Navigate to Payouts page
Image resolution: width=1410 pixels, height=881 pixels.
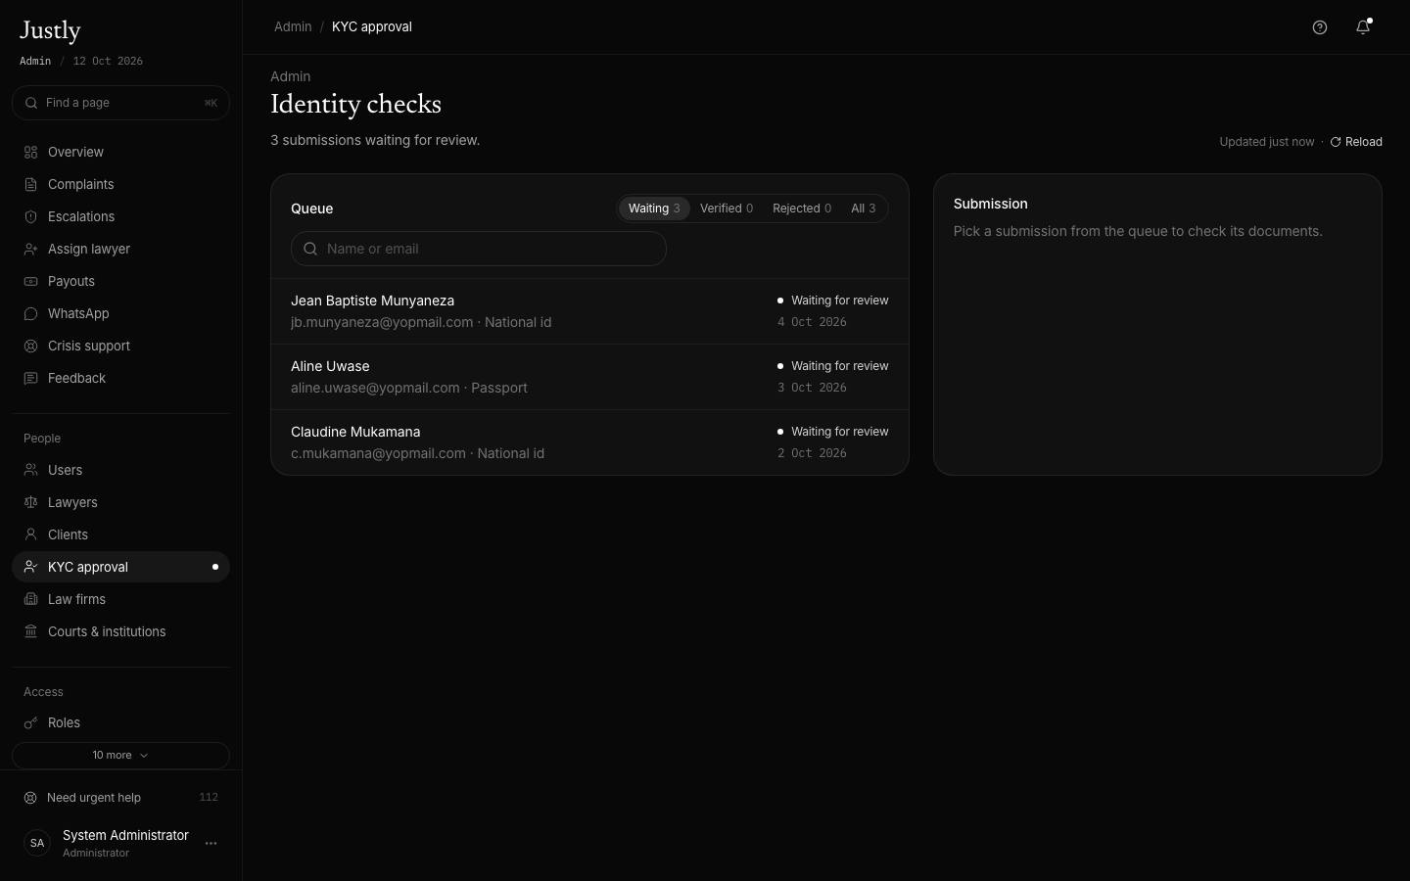tap(120, 281)
